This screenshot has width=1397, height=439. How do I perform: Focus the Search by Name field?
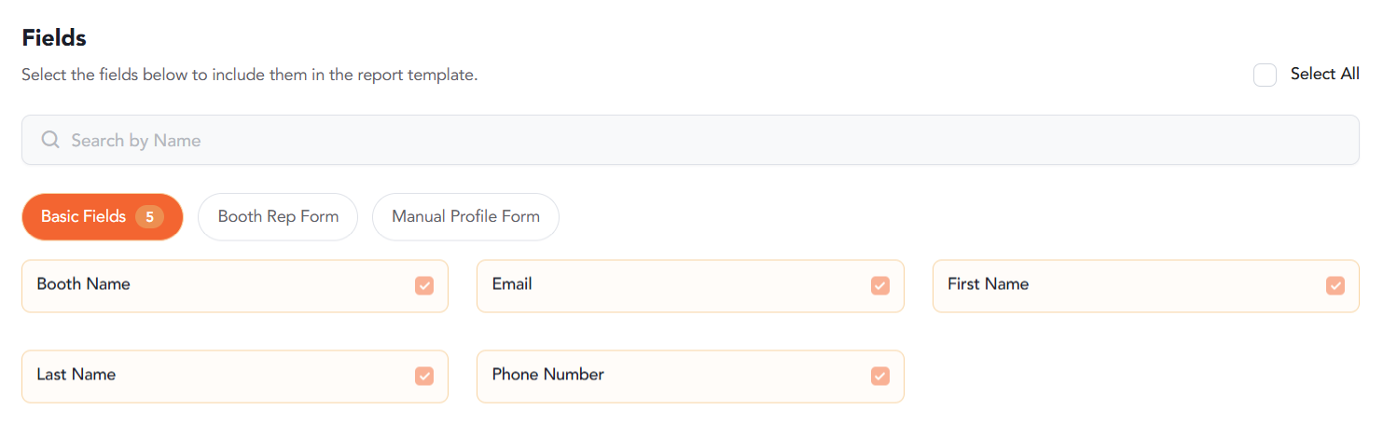coord(690,141)
